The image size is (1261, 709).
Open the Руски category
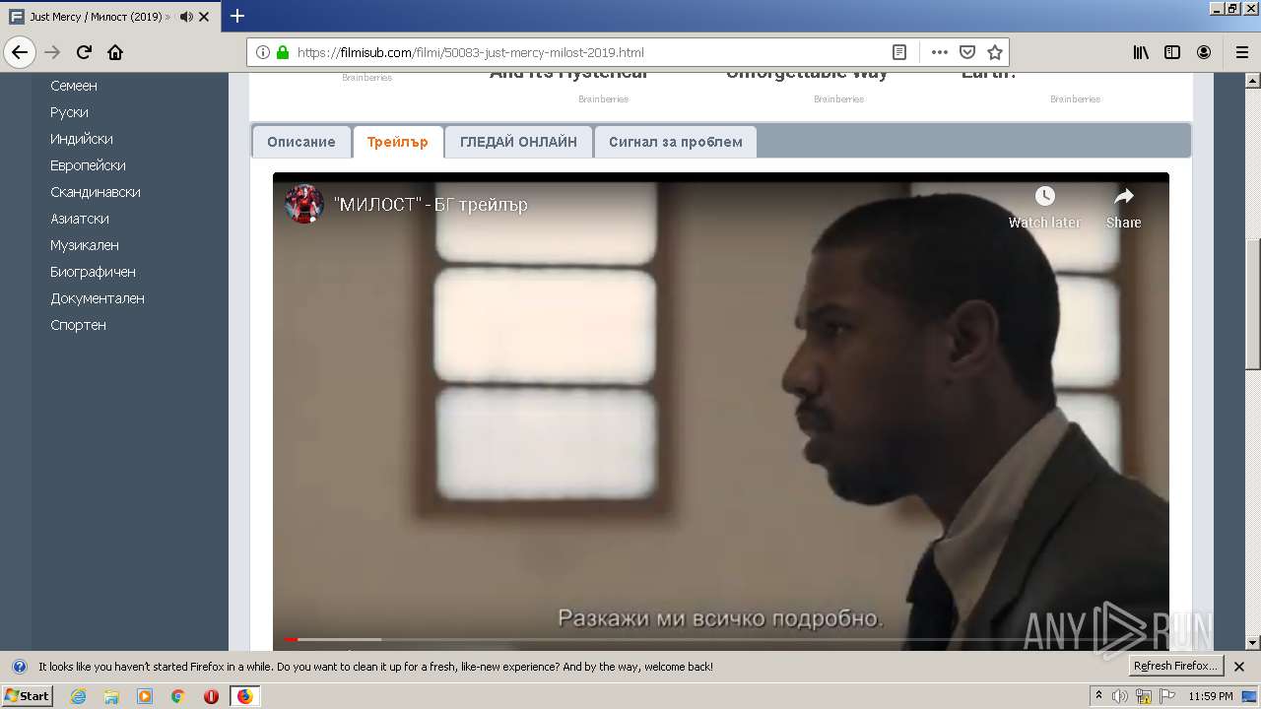[69, 112]
